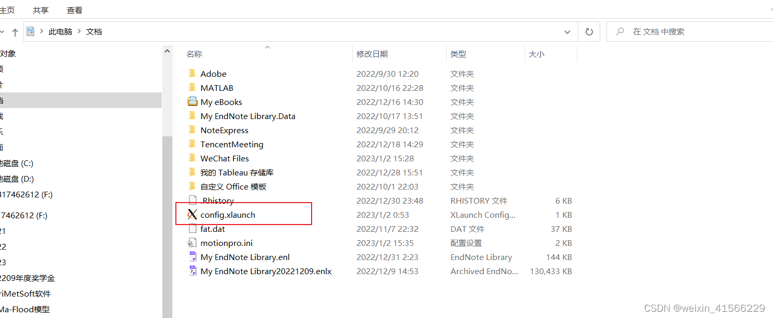Open the MATLAB folder icon

192,88
